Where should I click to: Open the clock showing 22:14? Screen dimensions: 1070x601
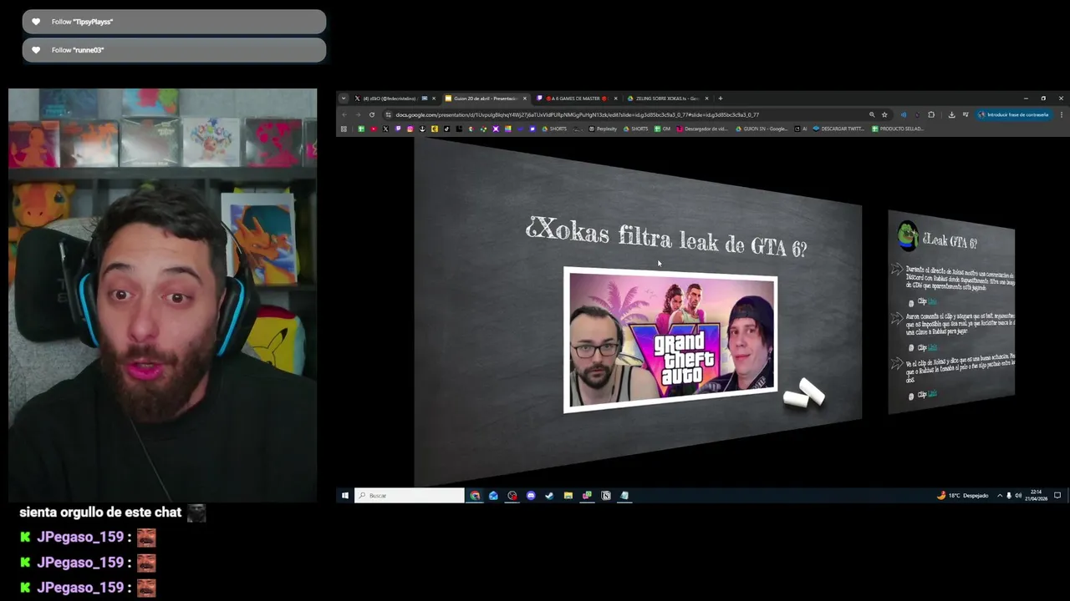(1037, 496)
